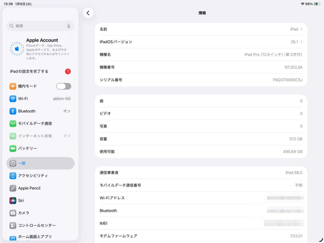Click the モバイルデータ通信 antenna icon
The height and width of the screenshot is (243, 324).
(13, 123)
